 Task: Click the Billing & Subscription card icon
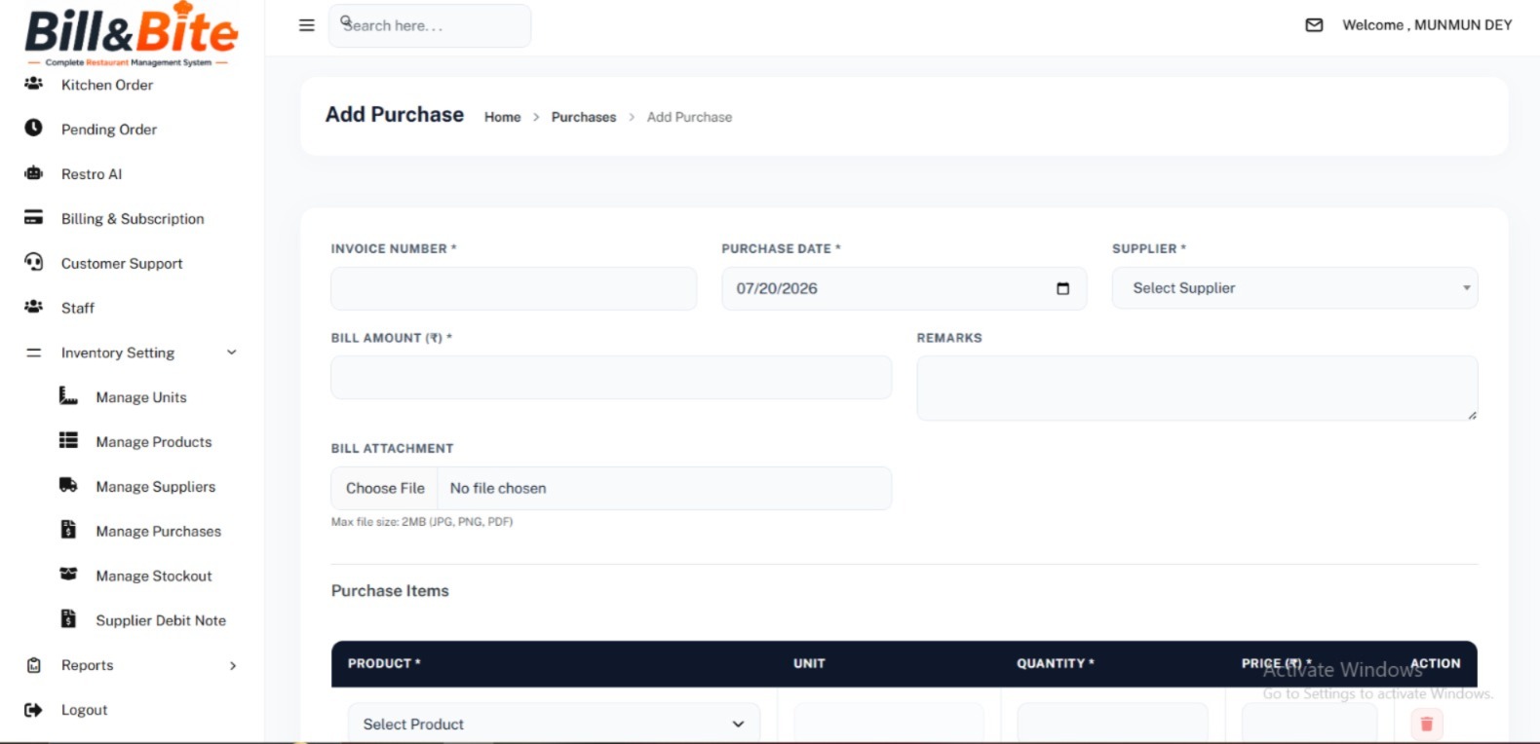(x=33, y=217)
